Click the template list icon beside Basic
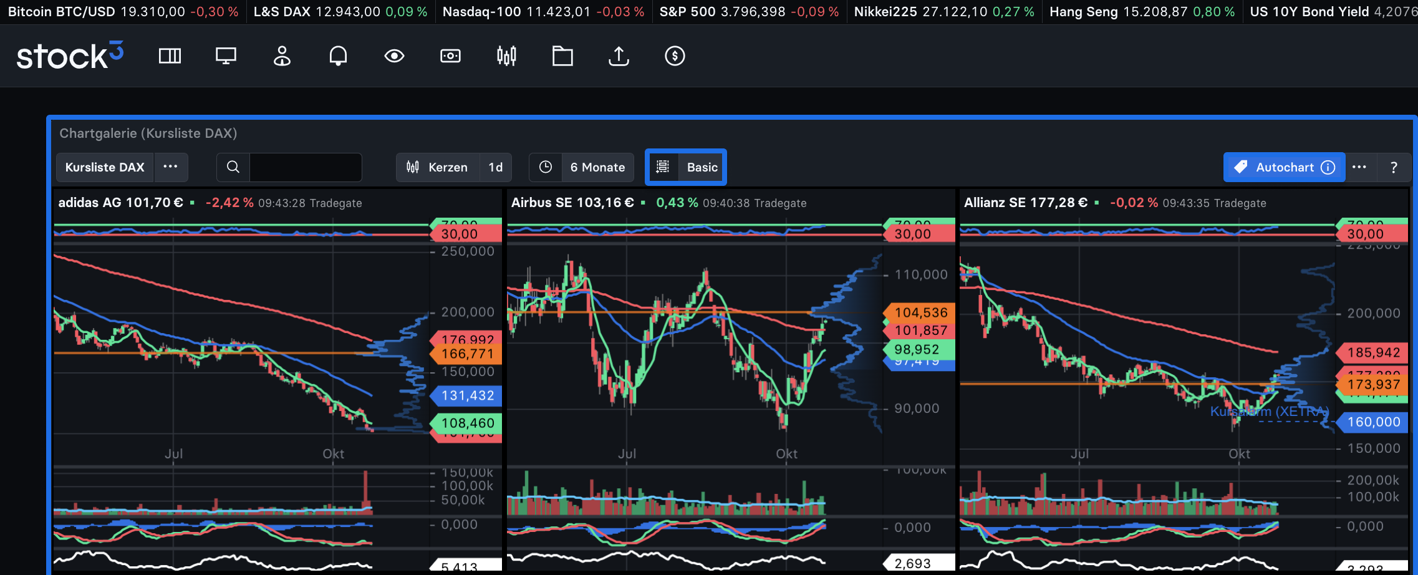The image size is (1418, 575). (x=663, y=167)
